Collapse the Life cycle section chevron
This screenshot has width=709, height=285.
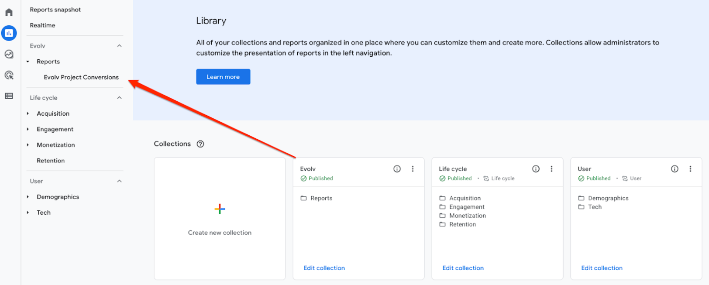[119, 98]
